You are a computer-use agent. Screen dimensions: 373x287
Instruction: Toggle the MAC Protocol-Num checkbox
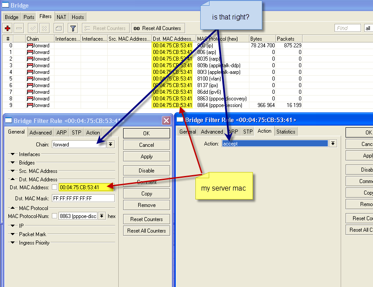point(55,216)
